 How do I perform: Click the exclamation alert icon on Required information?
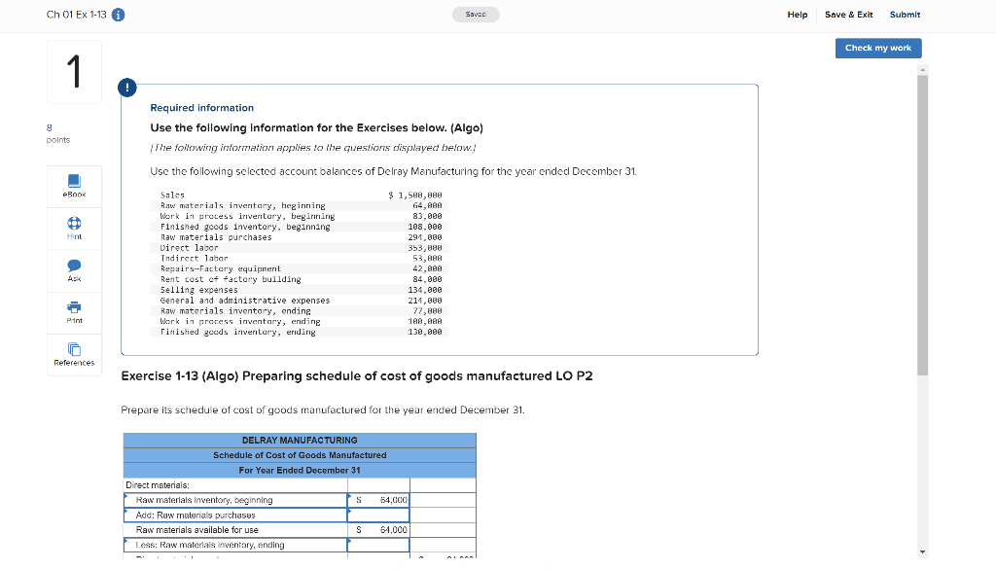tap(127, 88)
